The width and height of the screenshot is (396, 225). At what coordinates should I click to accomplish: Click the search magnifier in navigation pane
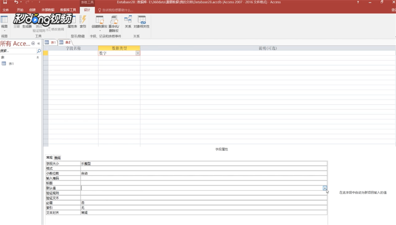click(x=39, y=51)
